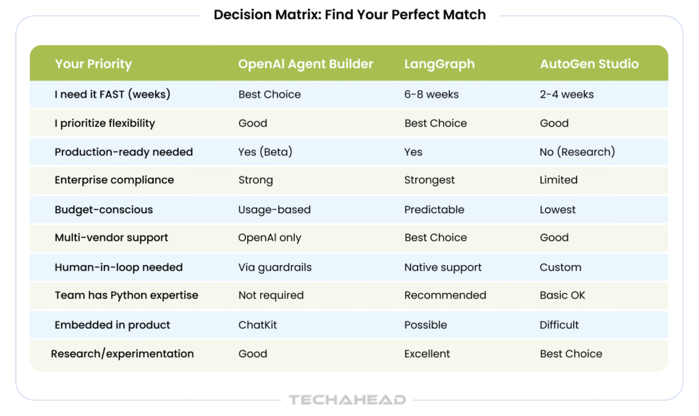Click the 'Excellent' cell in the Research row
Image resolution: width=699 pixels, height=416 pixels.
click(x=427, y=354)
